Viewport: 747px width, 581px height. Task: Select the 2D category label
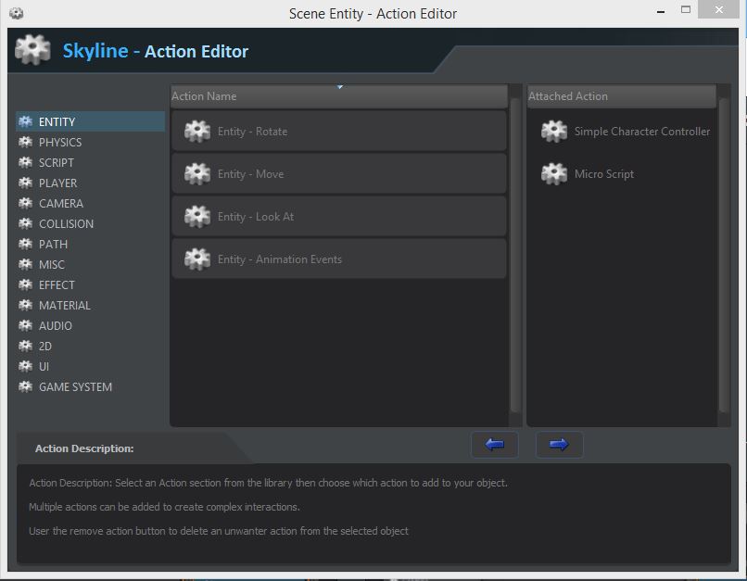45,347
